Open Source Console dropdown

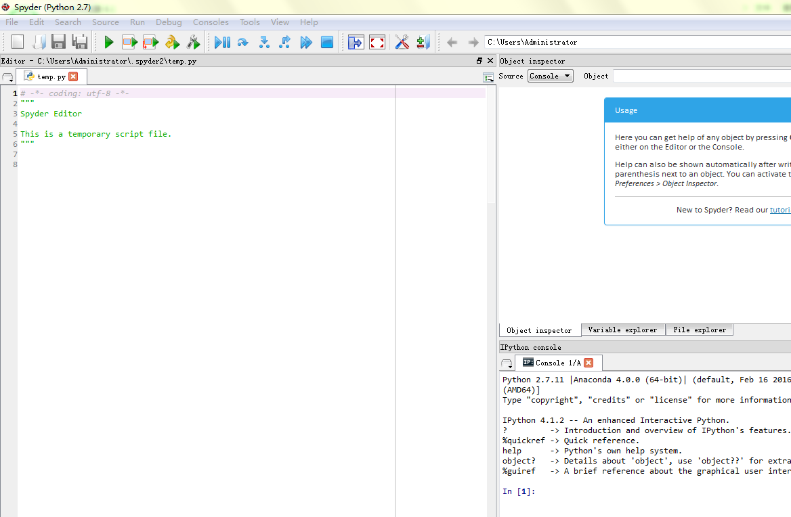[x=551, y=76]
